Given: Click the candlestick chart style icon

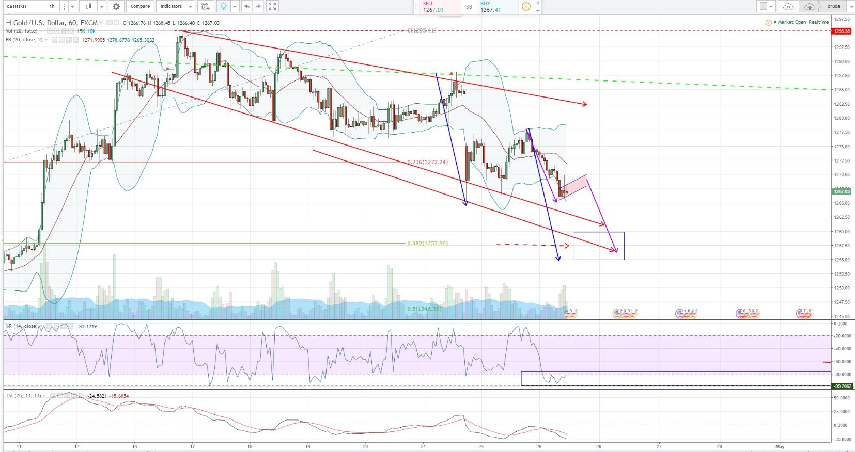Looking at the screenshot, I should click(89, 6).
